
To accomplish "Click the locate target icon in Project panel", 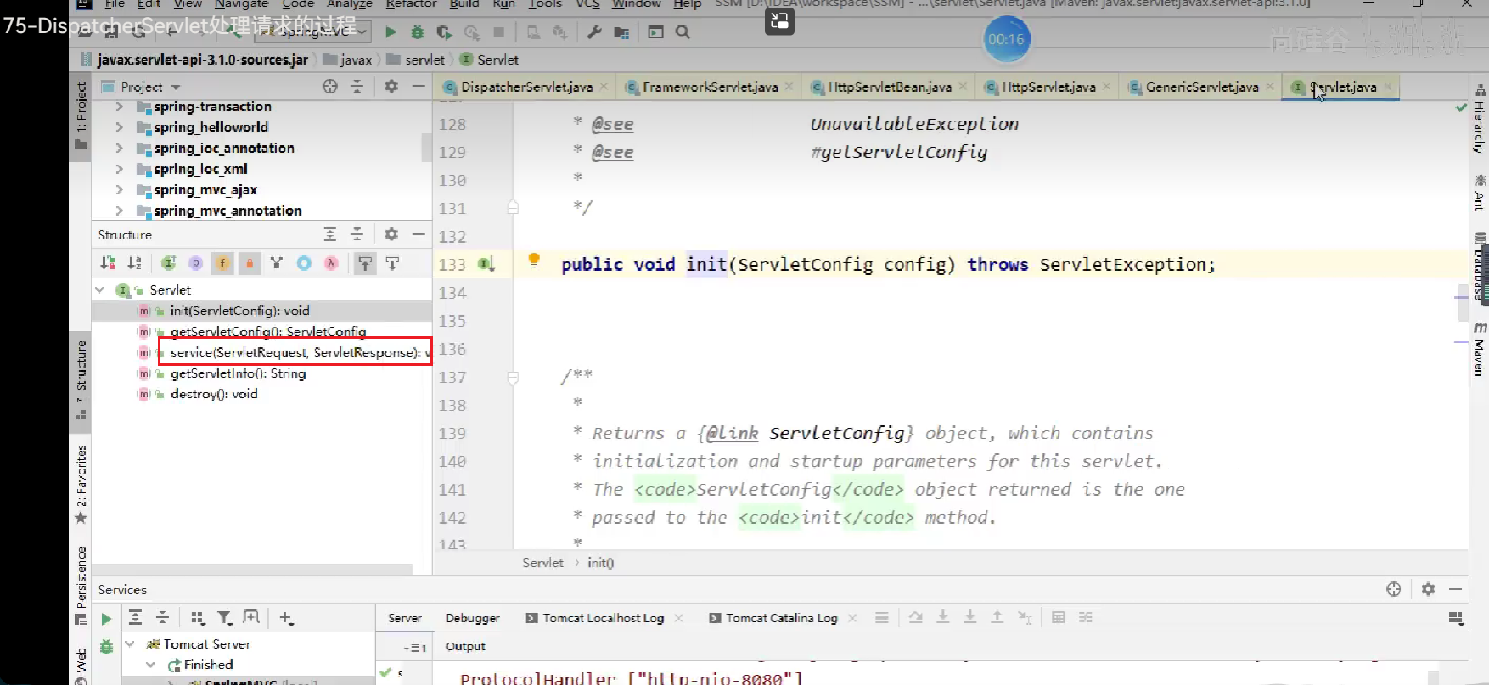I will point(330,87).
